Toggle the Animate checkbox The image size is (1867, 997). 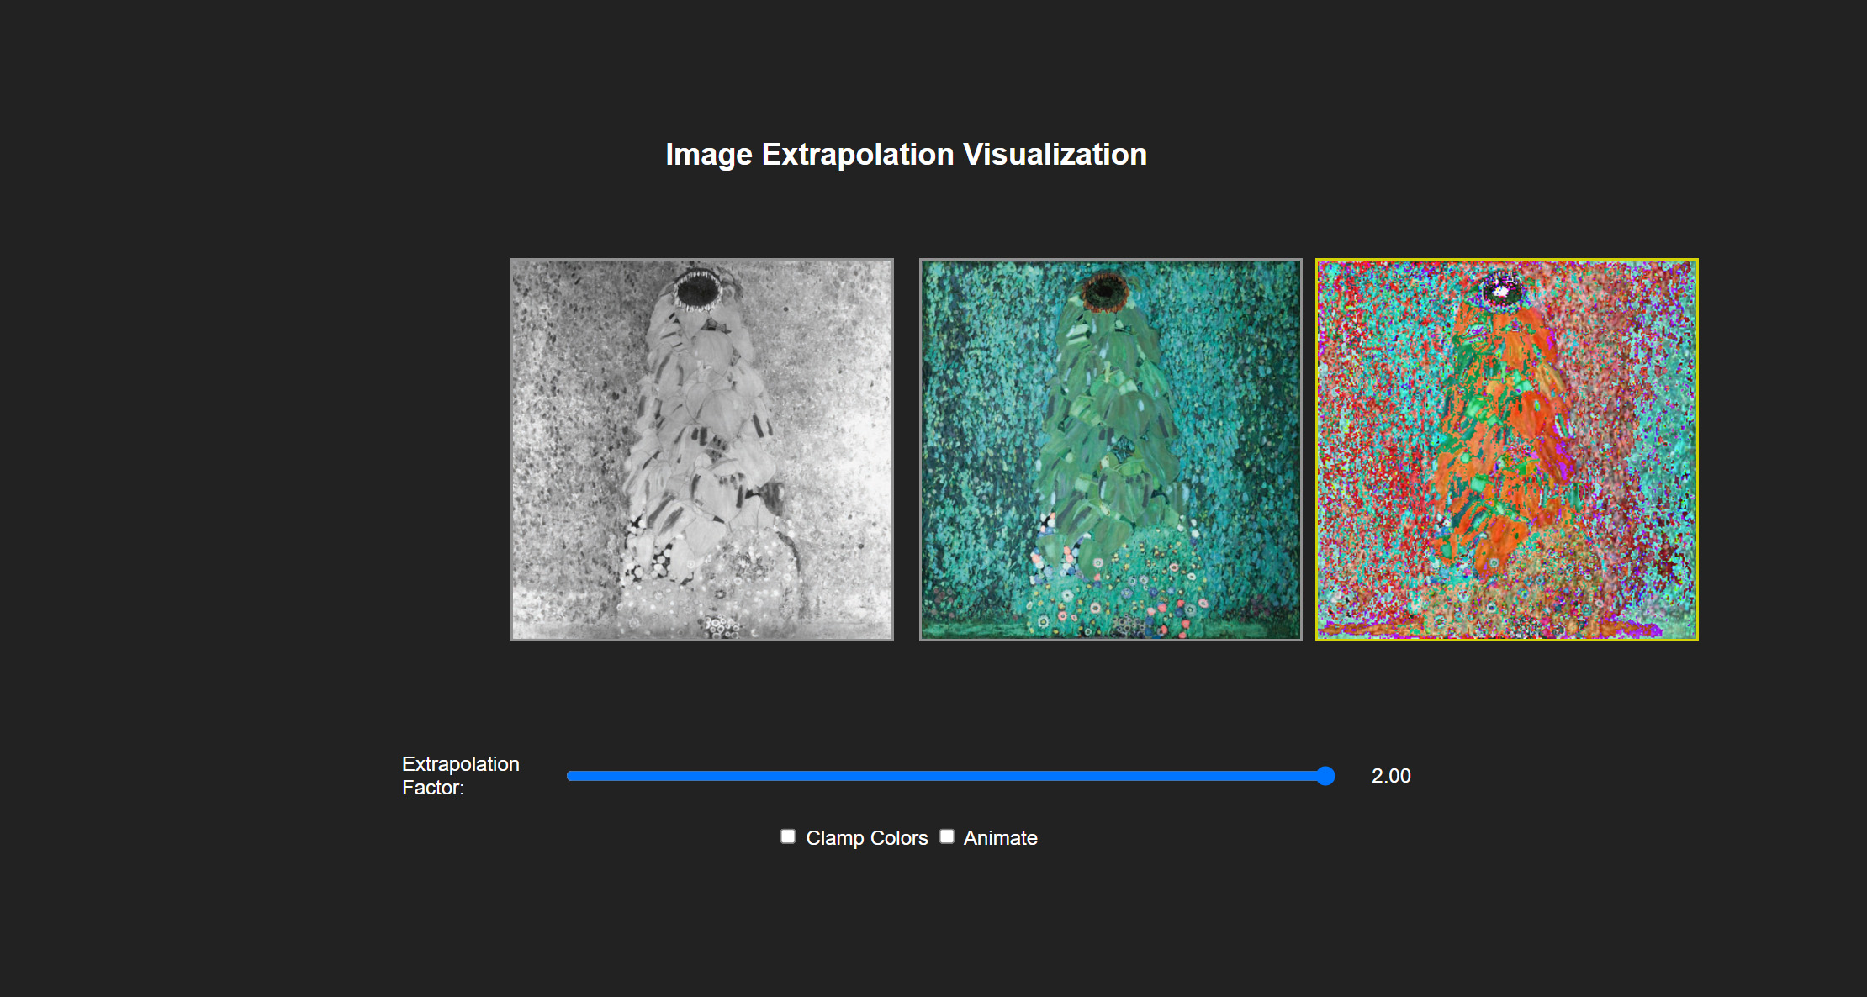(x=947, y=836)
